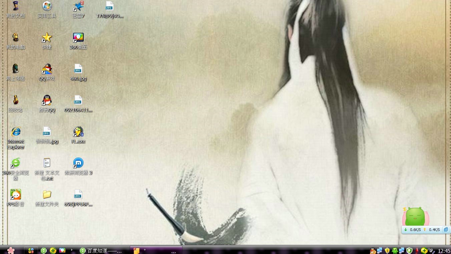Open the PPS影音 player shortcut
Viewport: 451px width, 254px height.
[15, 195]
